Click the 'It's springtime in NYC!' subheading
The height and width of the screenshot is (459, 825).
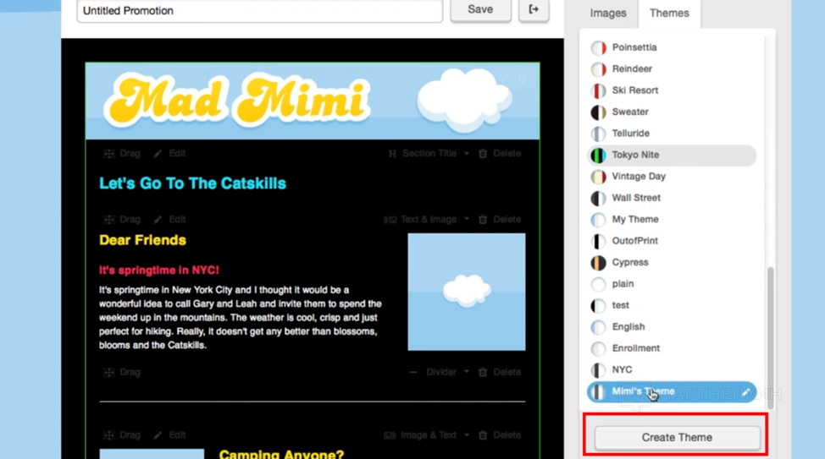pyautogui.click(x=159, y=270)
